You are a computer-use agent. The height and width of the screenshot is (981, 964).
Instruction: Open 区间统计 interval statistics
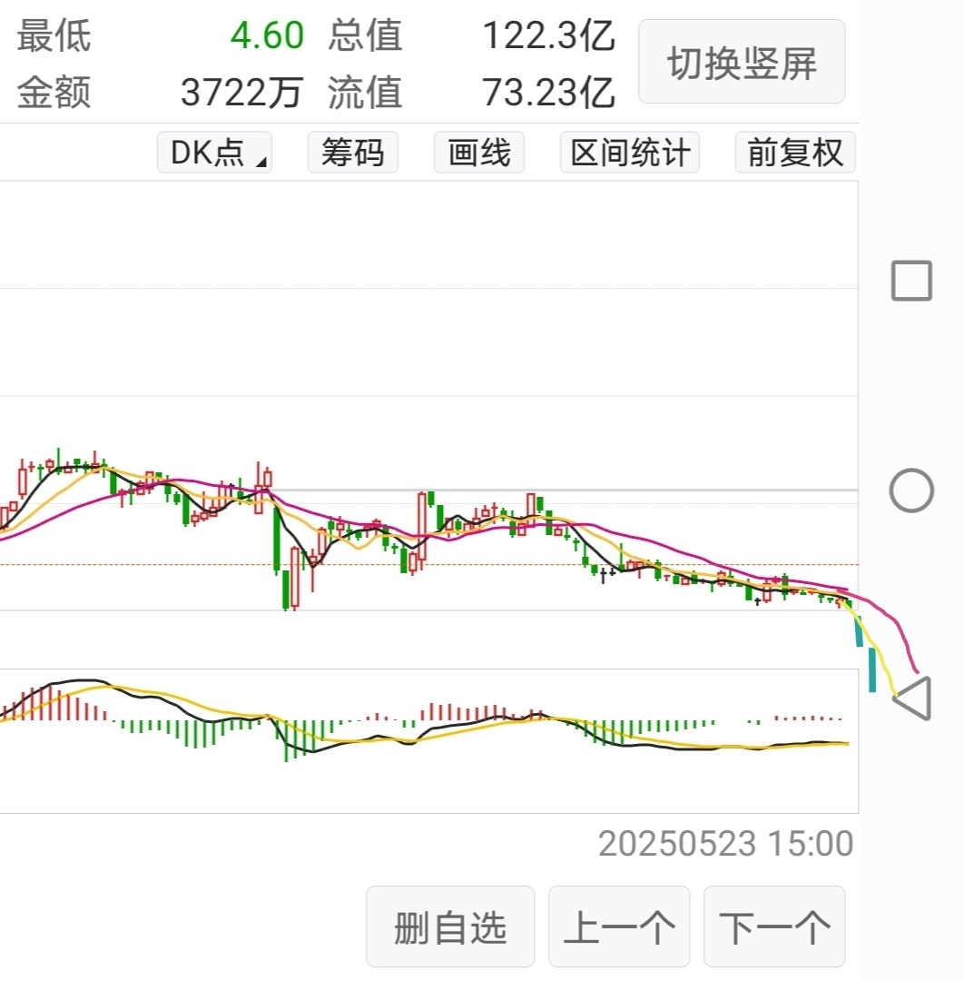coord(630,152)
